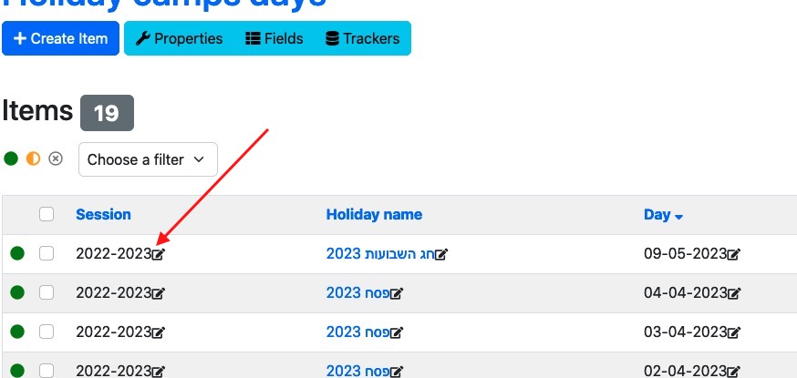
Task: Filter by green open status icon
Action: (x=11, y=158)
